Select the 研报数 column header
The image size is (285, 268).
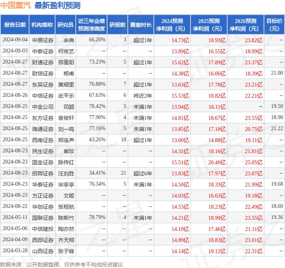pos(117,25)
